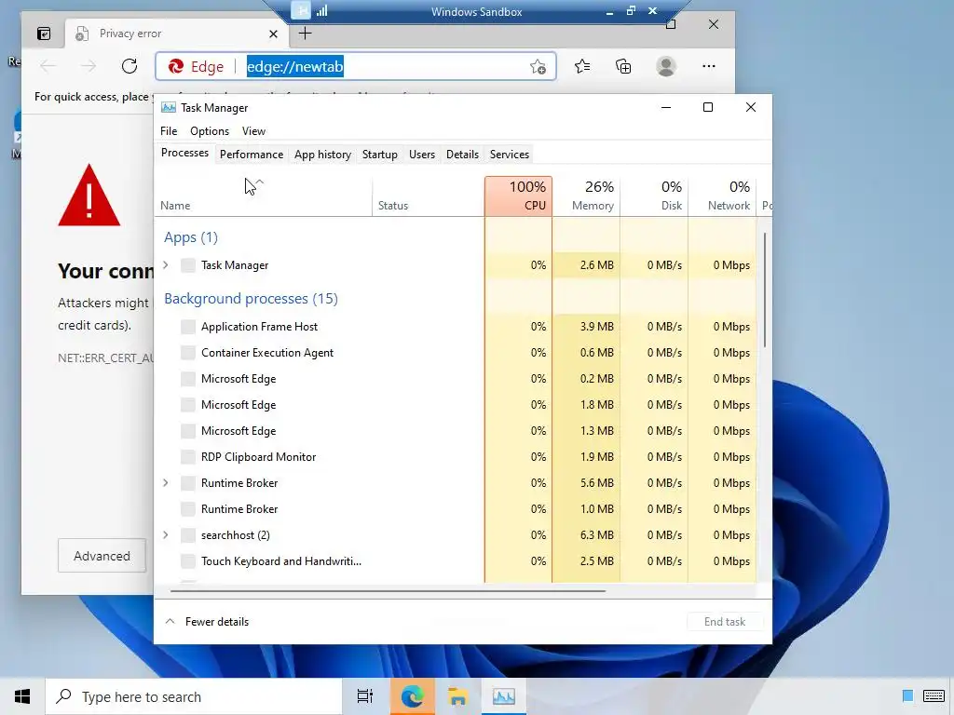Click Edge forward navigation arrow

(x=89, y=66)
